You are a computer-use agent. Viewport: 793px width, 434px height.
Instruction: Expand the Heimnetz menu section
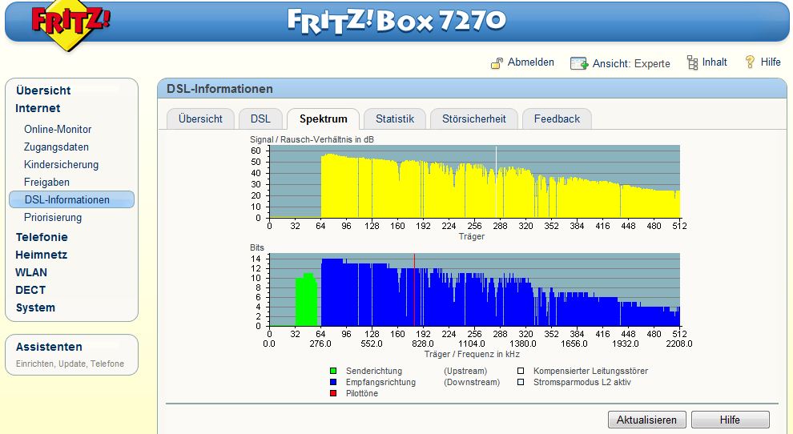point(42,255)
